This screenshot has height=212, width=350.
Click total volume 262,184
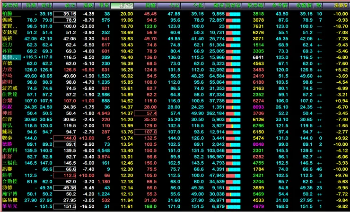[x=216, y=113]
